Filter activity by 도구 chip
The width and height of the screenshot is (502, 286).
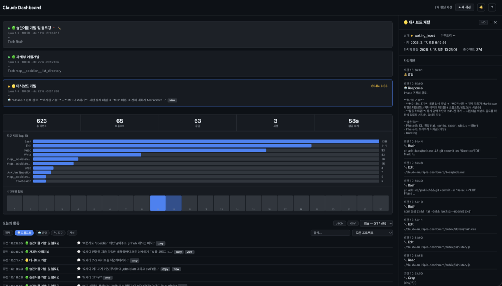coord(58,233)
